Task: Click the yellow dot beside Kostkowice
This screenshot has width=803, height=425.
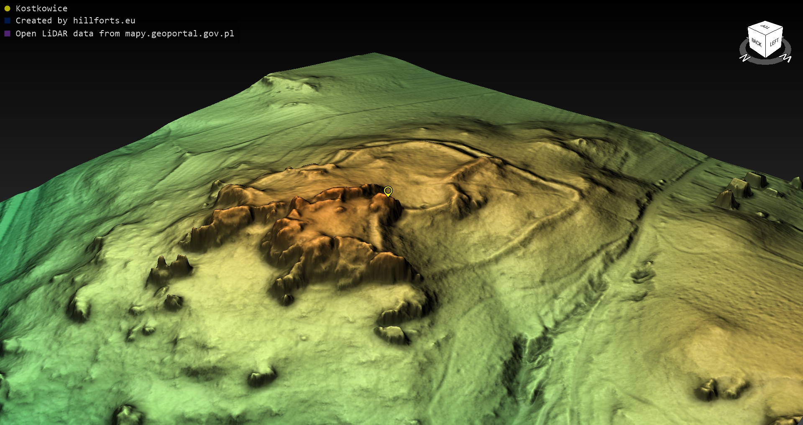Action: 7,8
